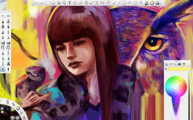
Task: Click the pin icon atop brush palette
Action: 3,16
